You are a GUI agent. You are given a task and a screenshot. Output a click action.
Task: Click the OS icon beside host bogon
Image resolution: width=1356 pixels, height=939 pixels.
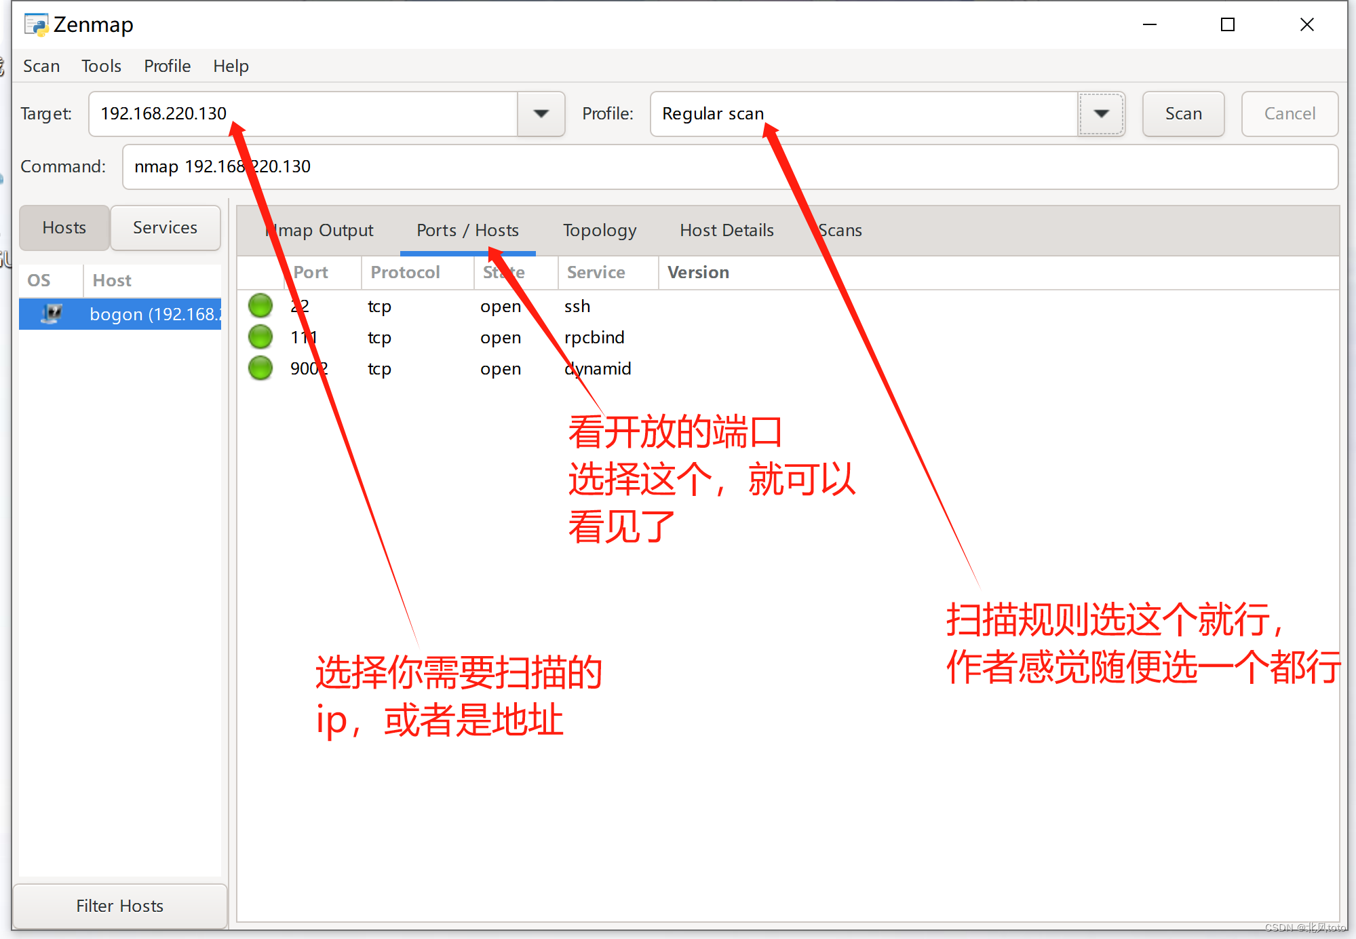52,314
